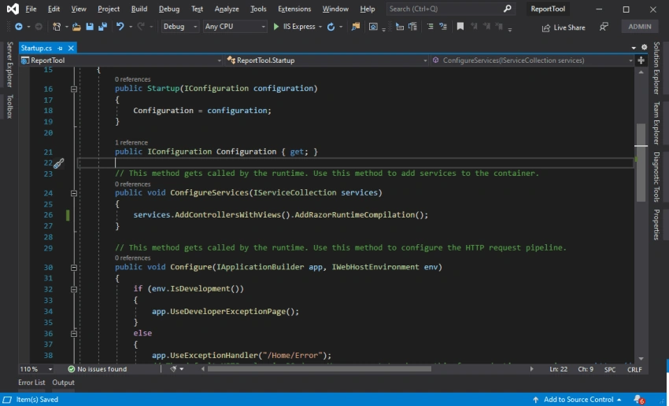This screenshot has height=406, width=669.
Task: Open the Solution Explorer side tab
Action: (656, 68)
